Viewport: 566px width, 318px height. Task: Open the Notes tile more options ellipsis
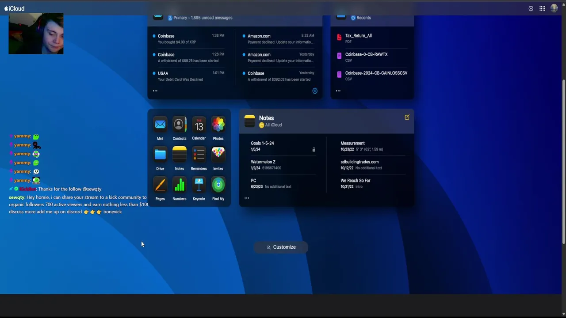pos(247,198)
